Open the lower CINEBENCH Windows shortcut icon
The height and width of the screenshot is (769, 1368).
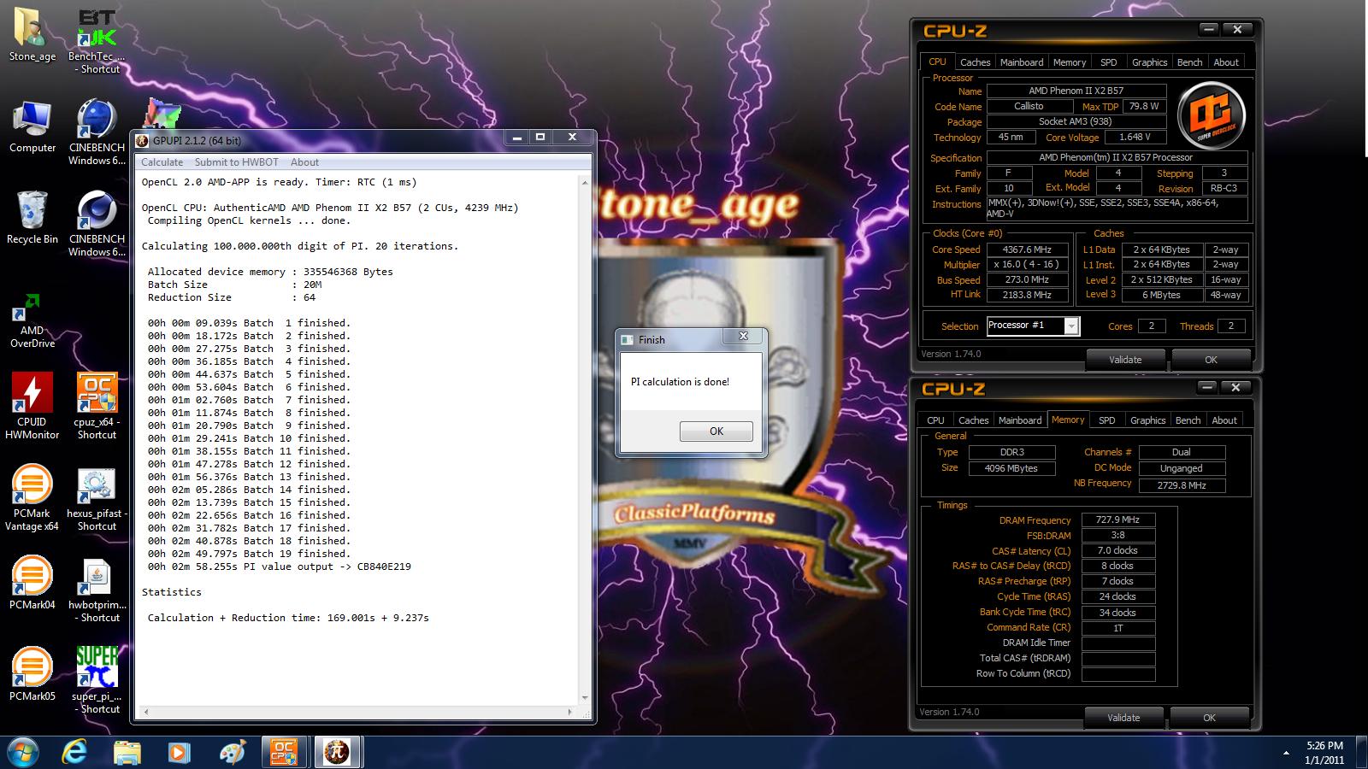[97, 224]
